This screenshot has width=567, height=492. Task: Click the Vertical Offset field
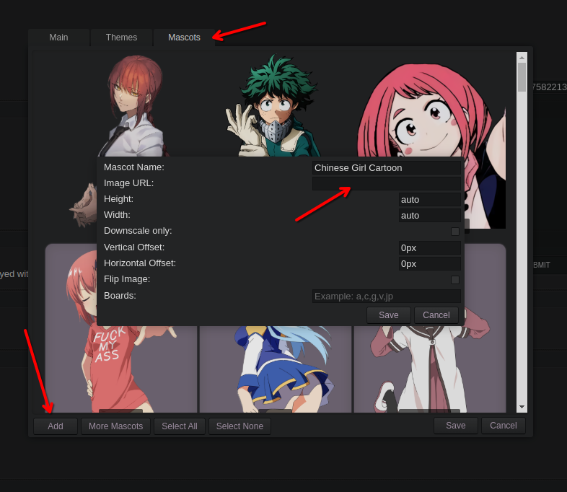click(430, 248)
